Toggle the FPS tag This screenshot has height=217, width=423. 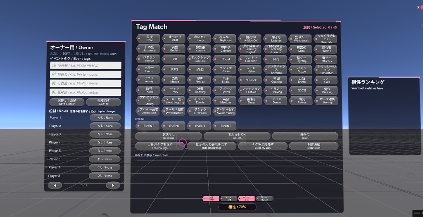tap(275, 59)
